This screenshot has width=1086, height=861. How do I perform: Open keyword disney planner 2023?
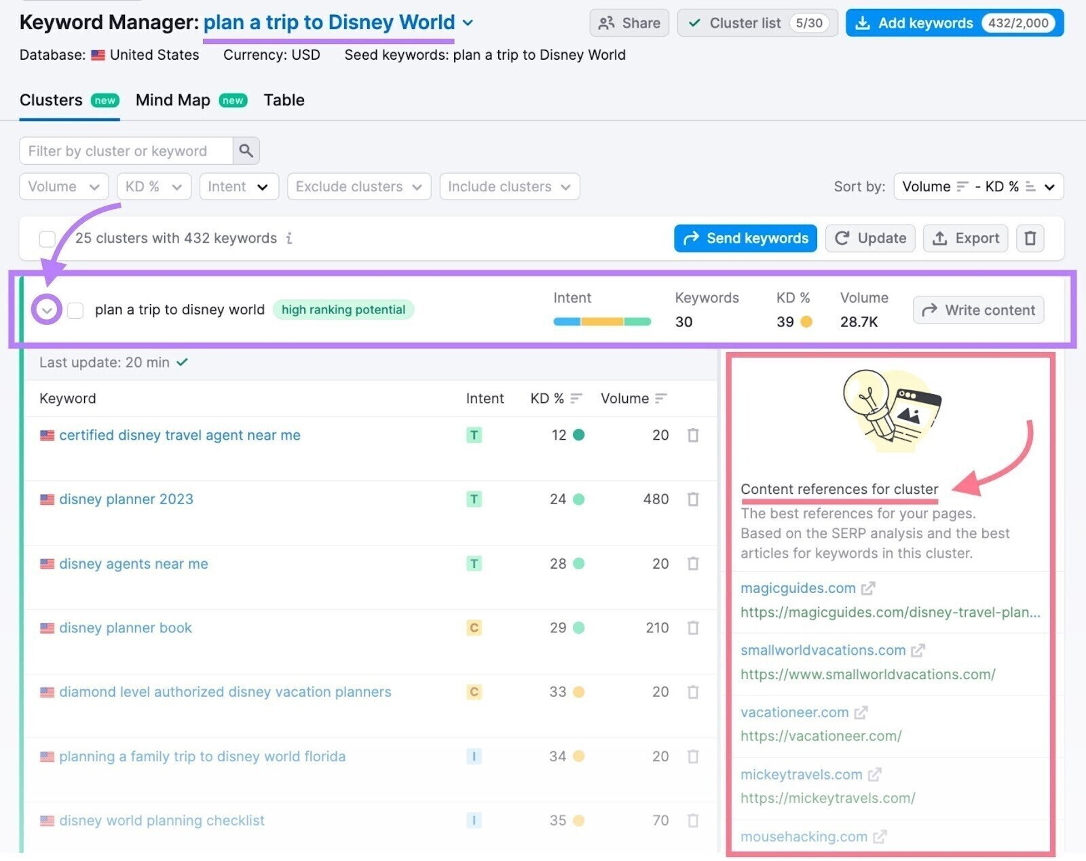click(x=126, y=499)
